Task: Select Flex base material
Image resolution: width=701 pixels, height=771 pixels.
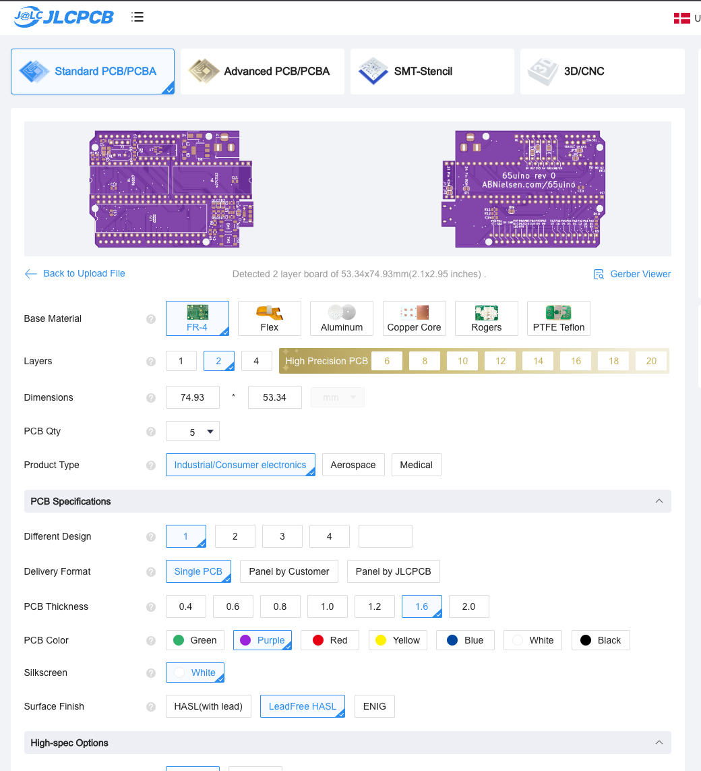Action: 270,318
